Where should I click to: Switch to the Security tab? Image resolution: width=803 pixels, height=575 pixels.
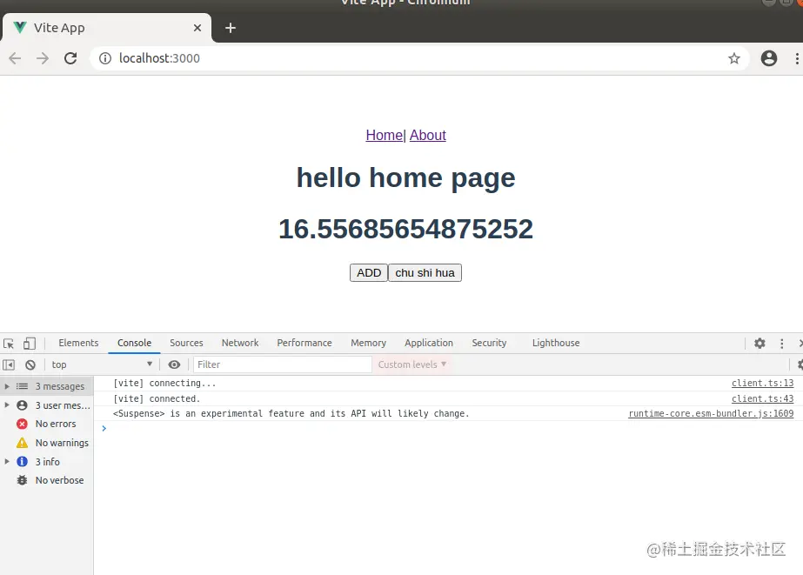coord(489,343)
